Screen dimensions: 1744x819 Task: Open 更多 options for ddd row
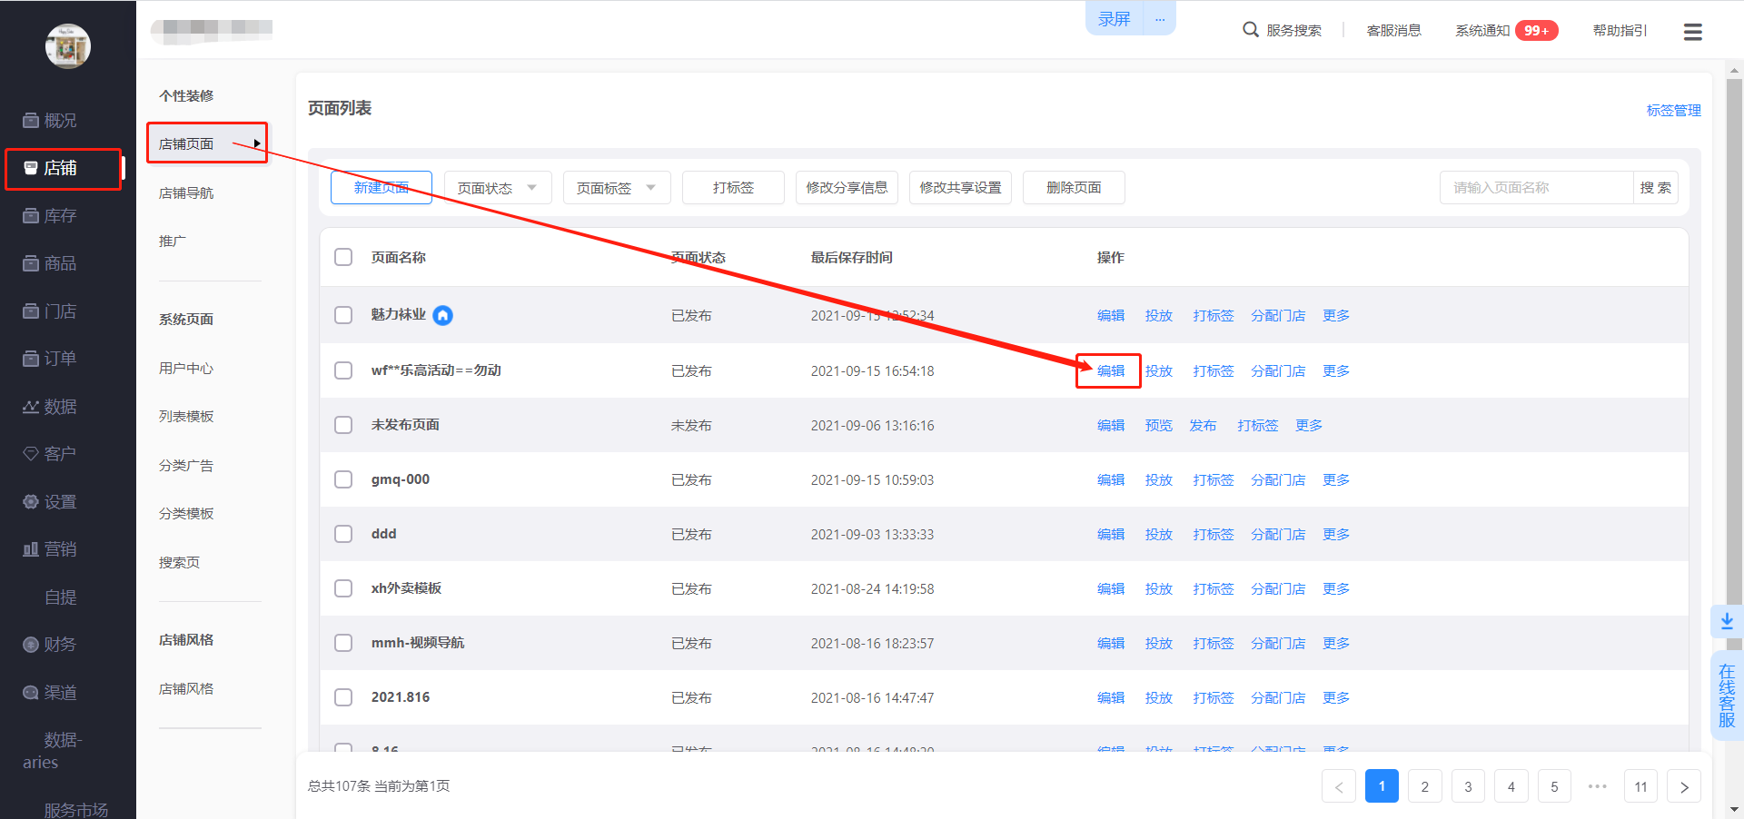1335,534
